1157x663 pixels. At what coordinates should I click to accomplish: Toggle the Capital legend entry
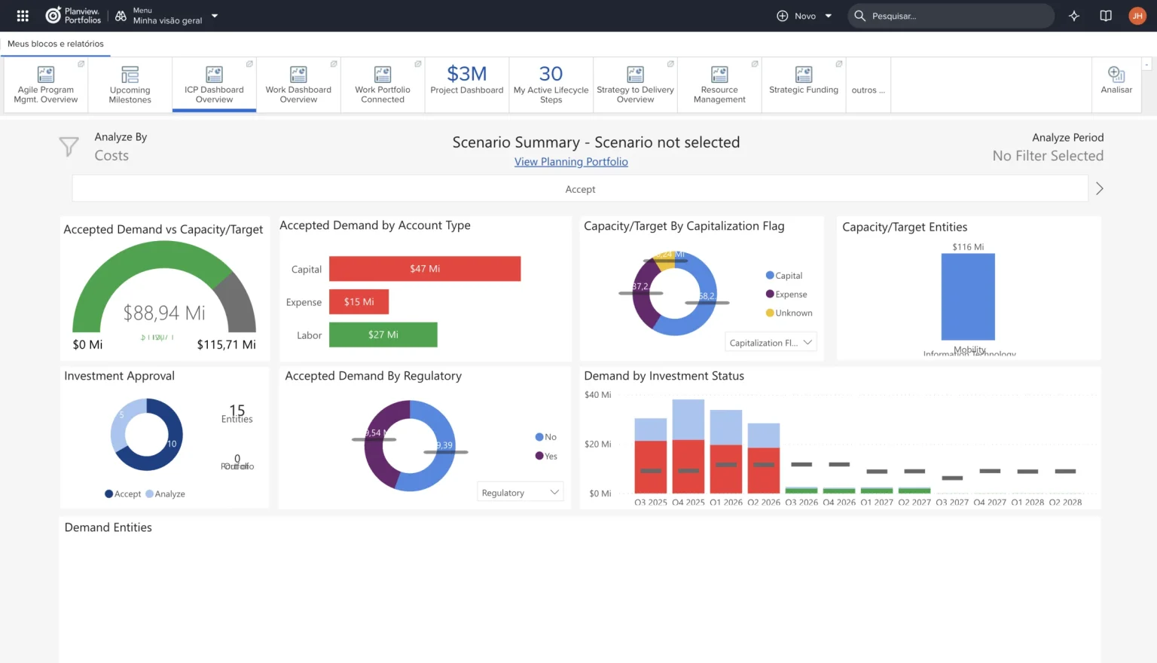(x=784, y=276)
